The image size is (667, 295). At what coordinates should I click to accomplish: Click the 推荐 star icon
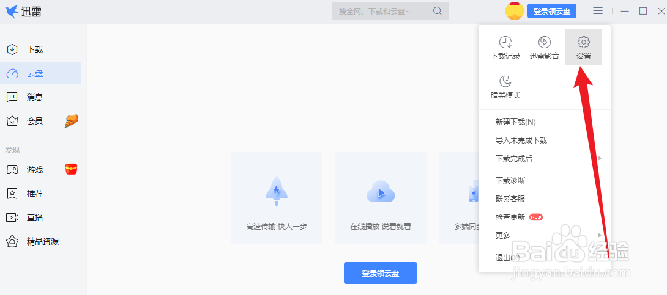click(x=12, y=194)
